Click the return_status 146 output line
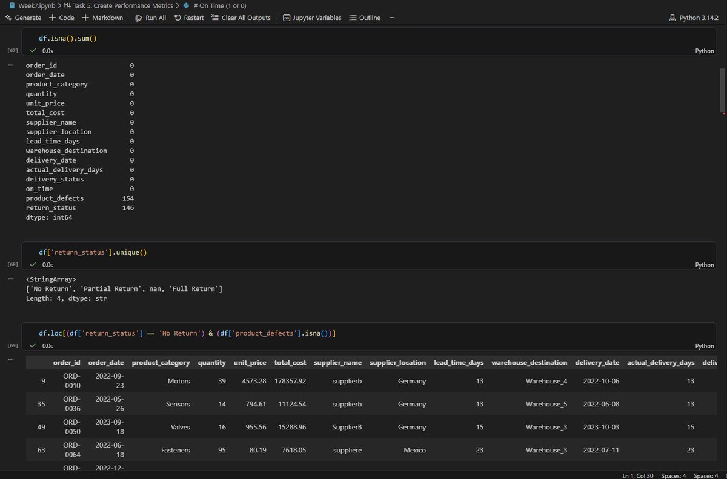This screenshot has height=479, width=727. (79, 207)
